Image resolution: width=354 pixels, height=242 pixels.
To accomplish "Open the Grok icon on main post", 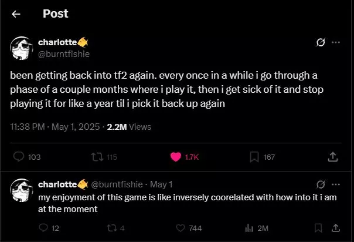I will pyautogui.click(x=321, y=43).
